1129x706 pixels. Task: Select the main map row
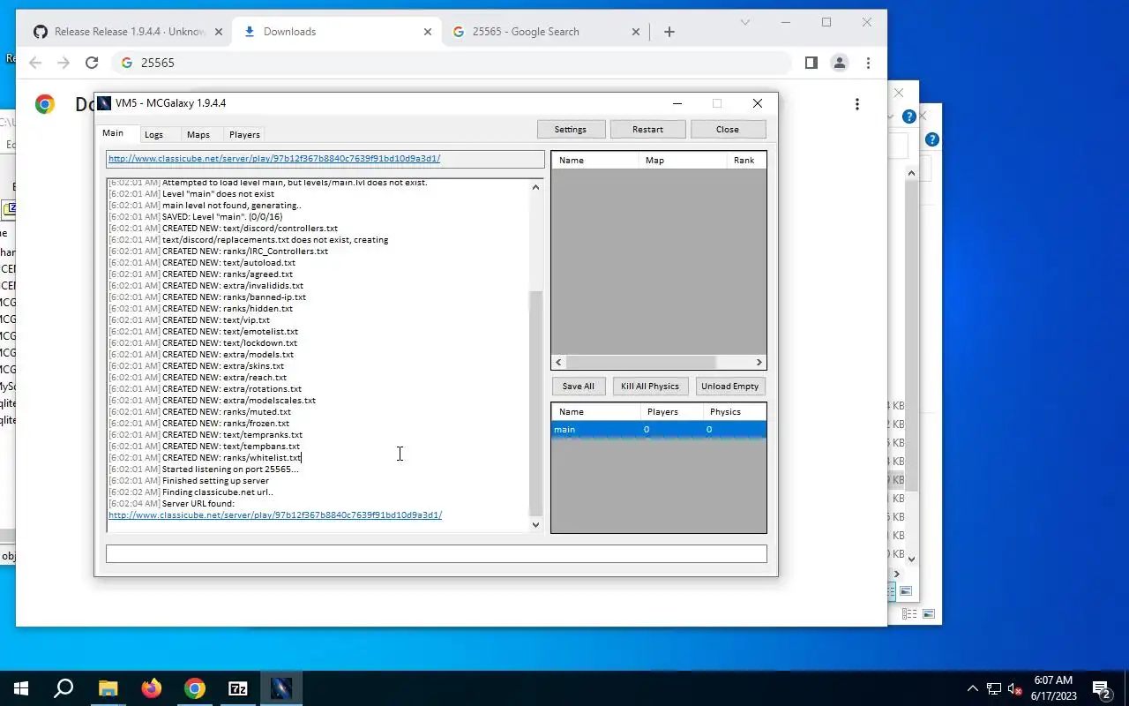click(x=658, y=429)
